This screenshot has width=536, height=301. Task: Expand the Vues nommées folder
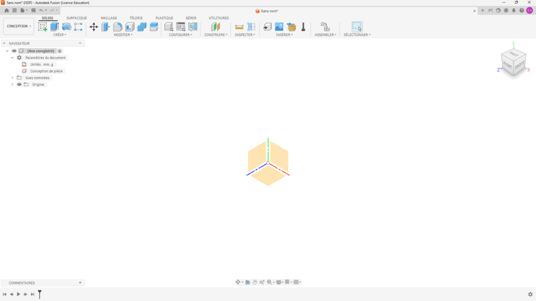pyautogui.click(x=13, y=78)
